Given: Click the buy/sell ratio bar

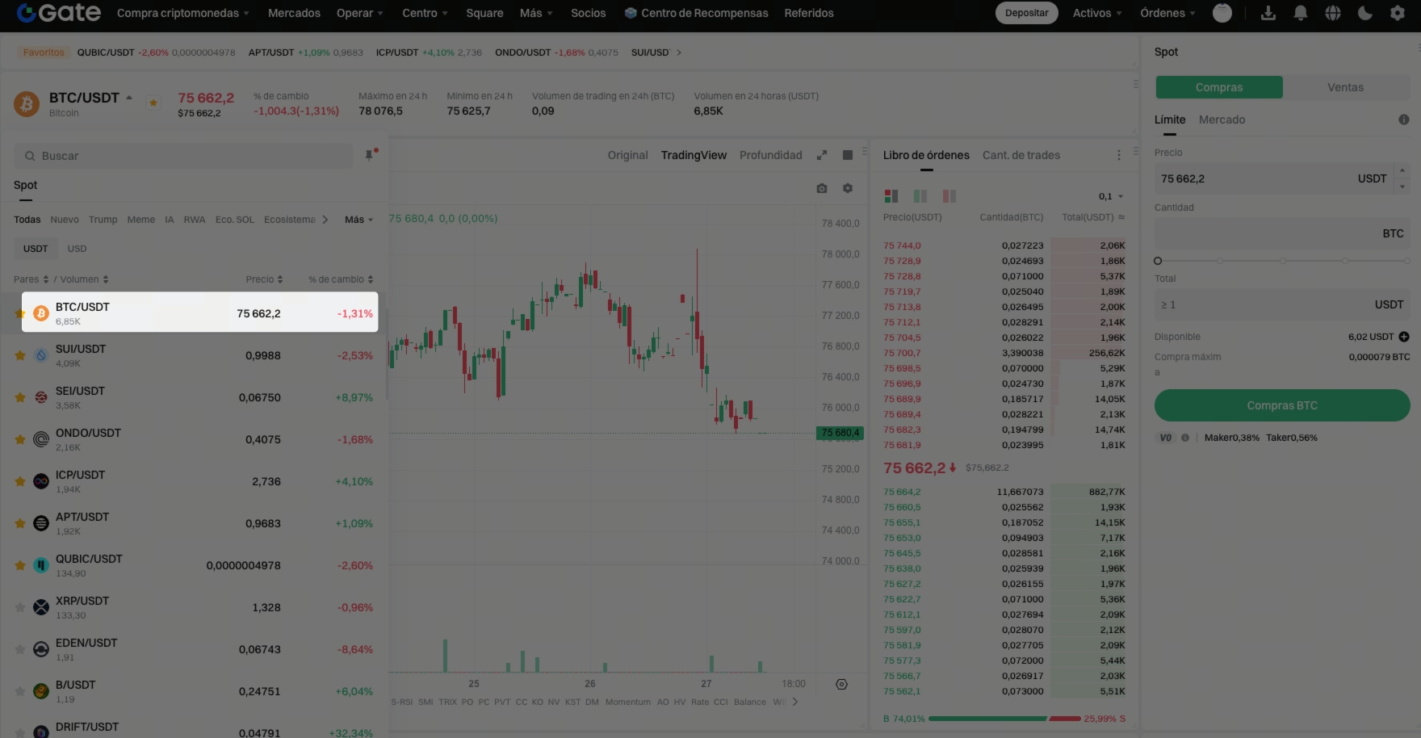Looking at the screenshot, I should [1004, 719].
